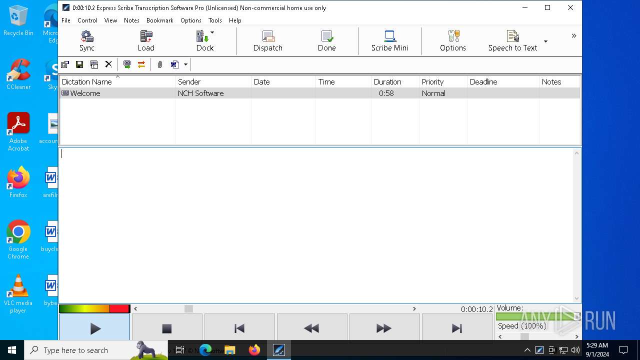This screenshot has width=640, height=360.
Task: Click the green save disk icon
Action: pyautogui.click(x=79, y=64)
